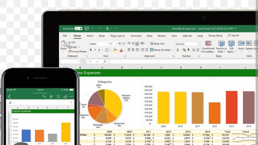Decrease the font size with small A
The height and width of the screenshot is (145, 258).
[124, 43]
